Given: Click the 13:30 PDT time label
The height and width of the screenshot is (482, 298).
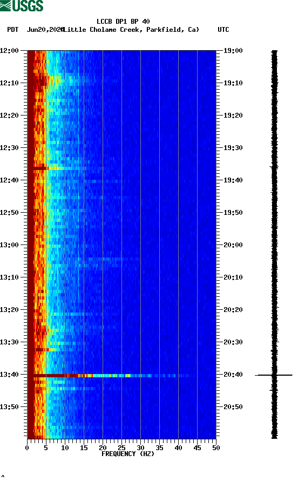Looking at the screenshot, I should [9, 342].
